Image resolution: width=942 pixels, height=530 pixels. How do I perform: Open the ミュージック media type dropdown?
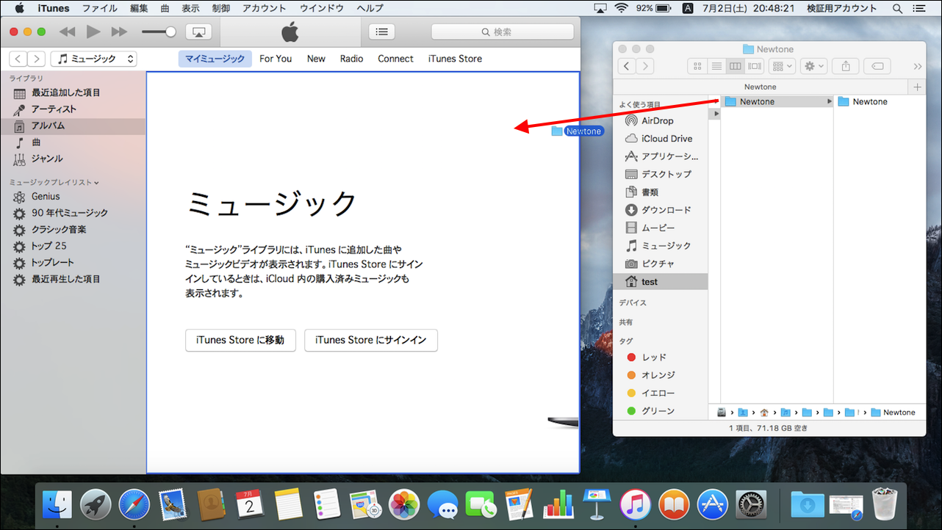click(93, 59)
